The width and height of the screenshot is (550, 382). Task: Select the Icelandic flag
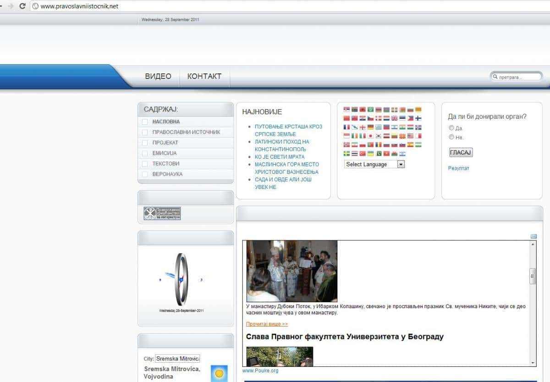pos(418,127)
